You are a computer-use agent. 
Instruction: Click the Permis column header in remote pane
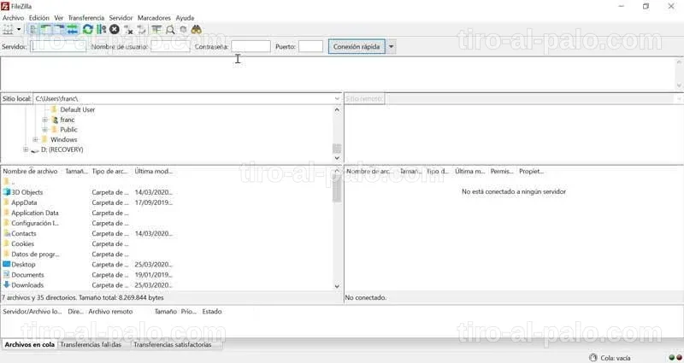tap(502, 172)
